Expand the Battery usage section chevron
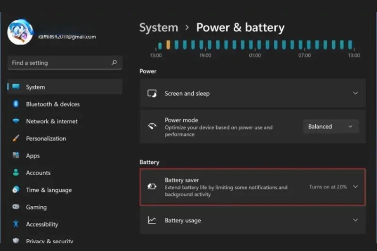The image size is (377, 251). [355, 220]
